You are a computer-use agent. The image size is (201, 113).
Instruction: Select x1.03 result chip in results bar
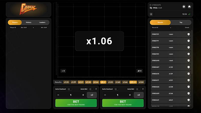tap(111, 82)
